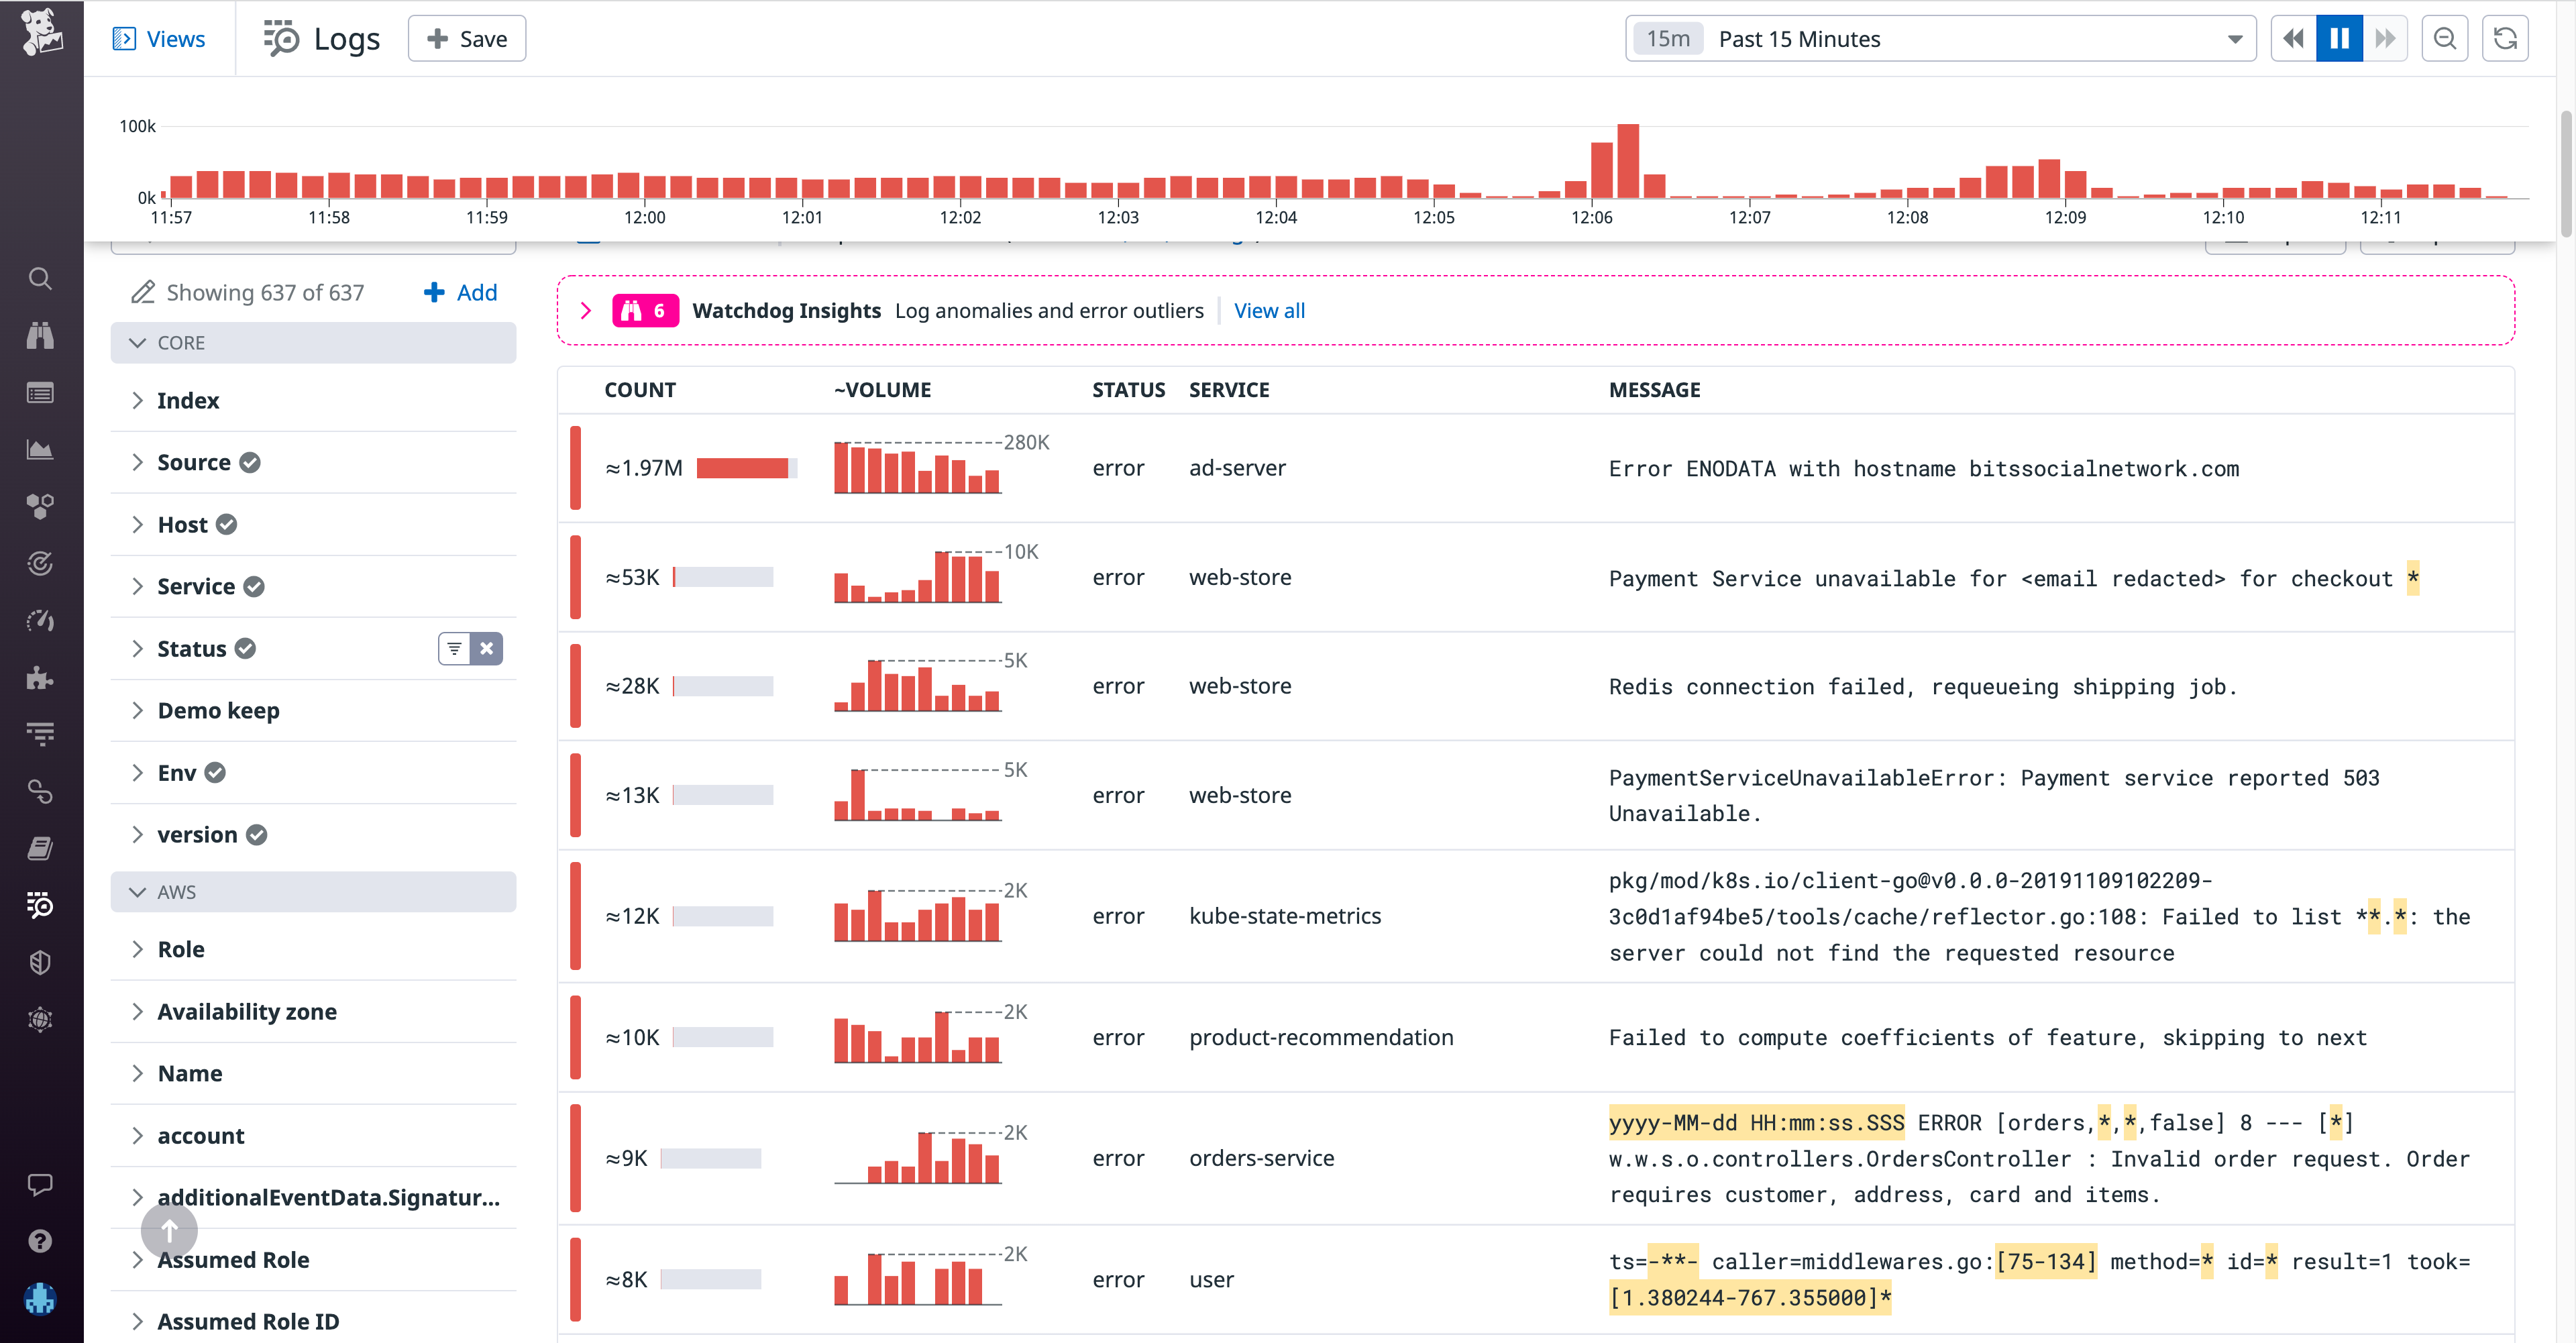Click the zoom out icon beside the time picker
Screen dimensions: 2576x1343
tap(2444, 38)
